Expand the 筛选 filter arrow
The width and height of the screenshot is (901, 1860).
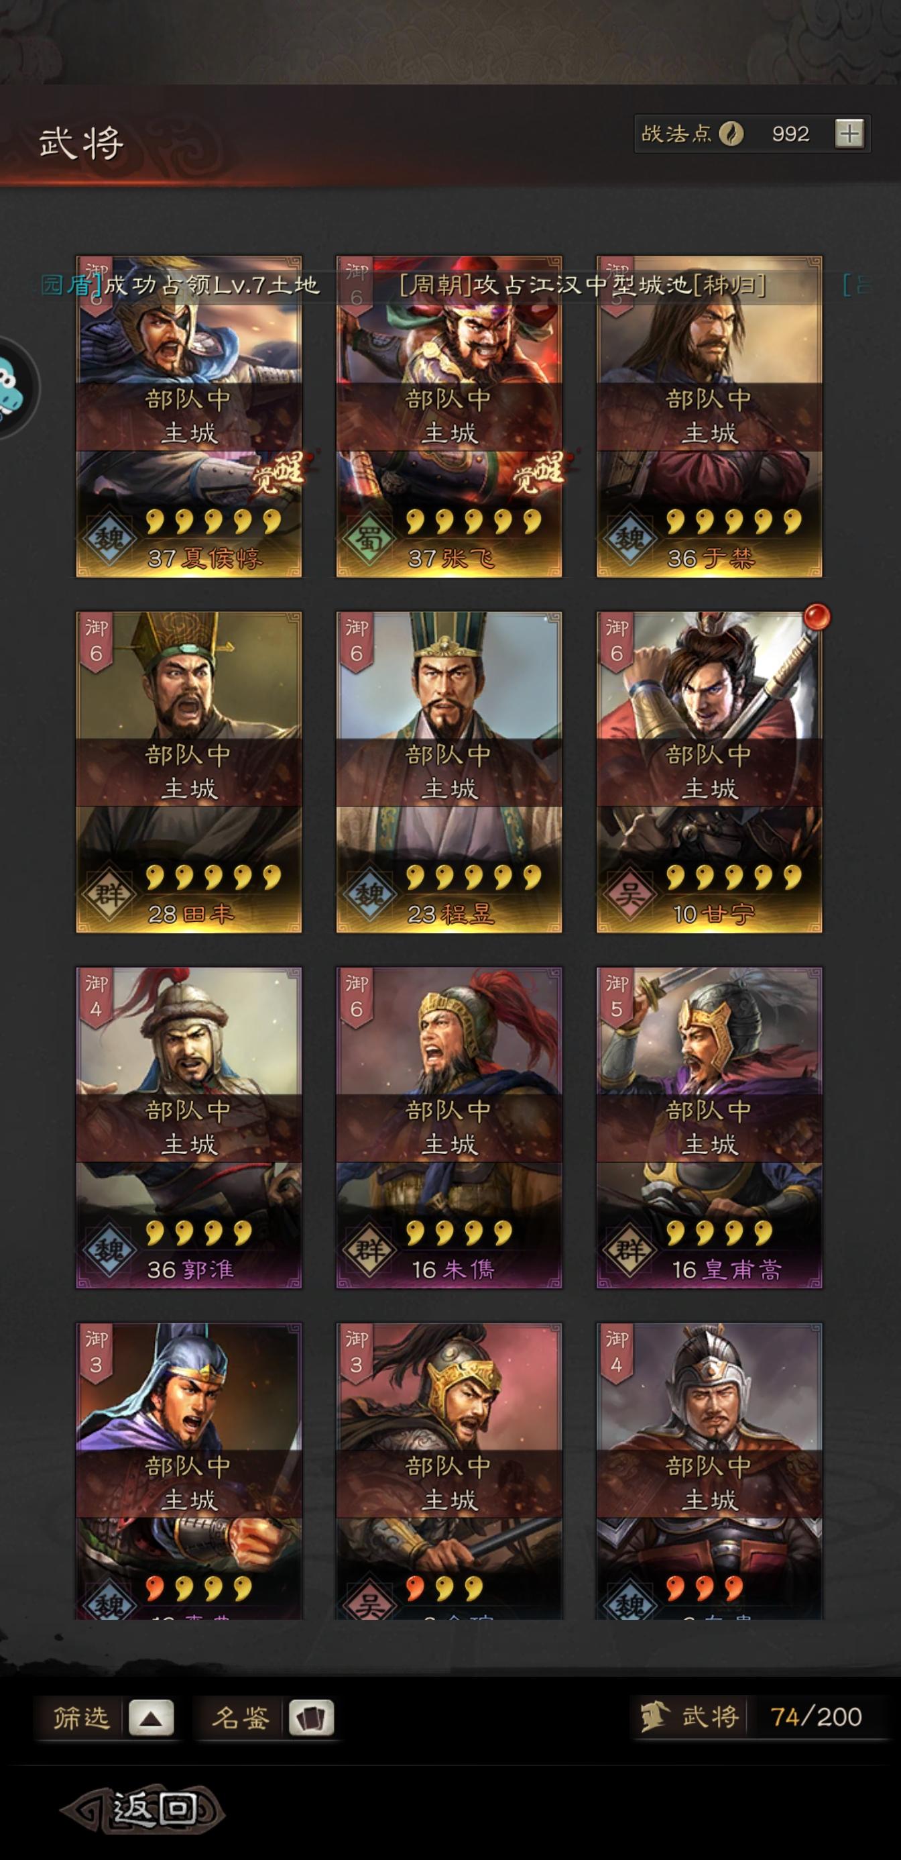pyautogui.click(x=151, y=1717)
